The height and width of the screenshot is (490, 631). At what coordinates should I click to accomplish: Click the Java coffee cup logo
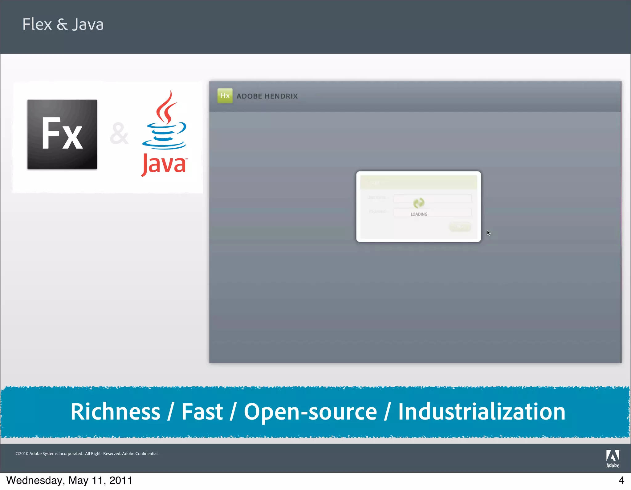(x=164, y=133)
